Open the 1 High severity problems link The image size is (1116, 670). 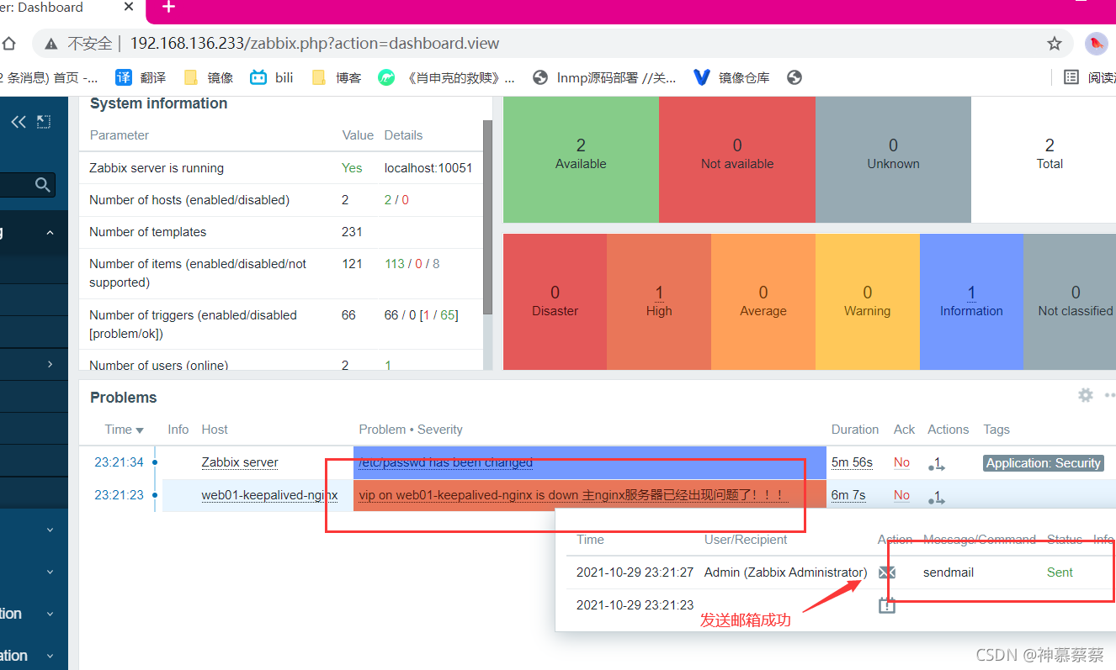click(659, 293)
